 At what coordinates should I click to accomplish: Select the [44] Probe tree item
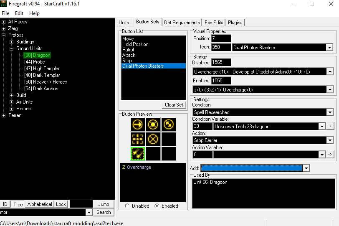35,62
